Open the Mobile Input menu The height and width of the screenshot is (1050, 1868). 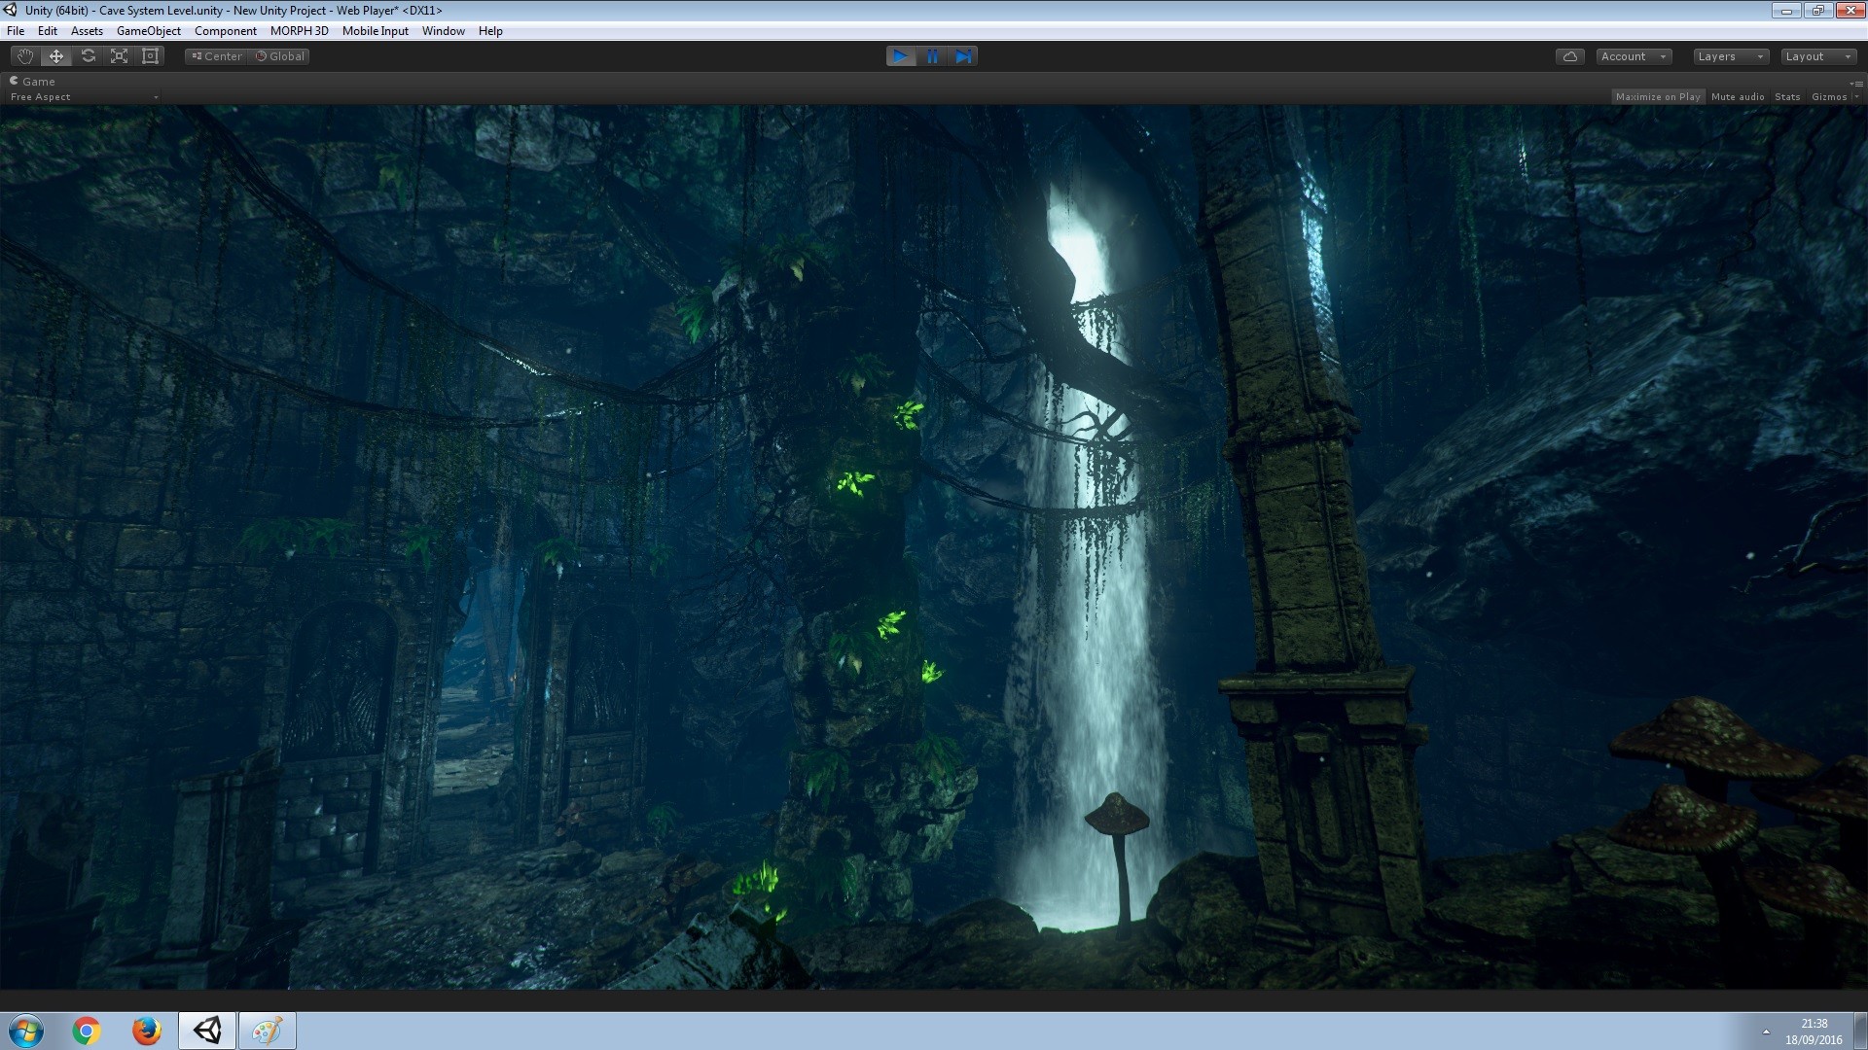click(376, 31)
